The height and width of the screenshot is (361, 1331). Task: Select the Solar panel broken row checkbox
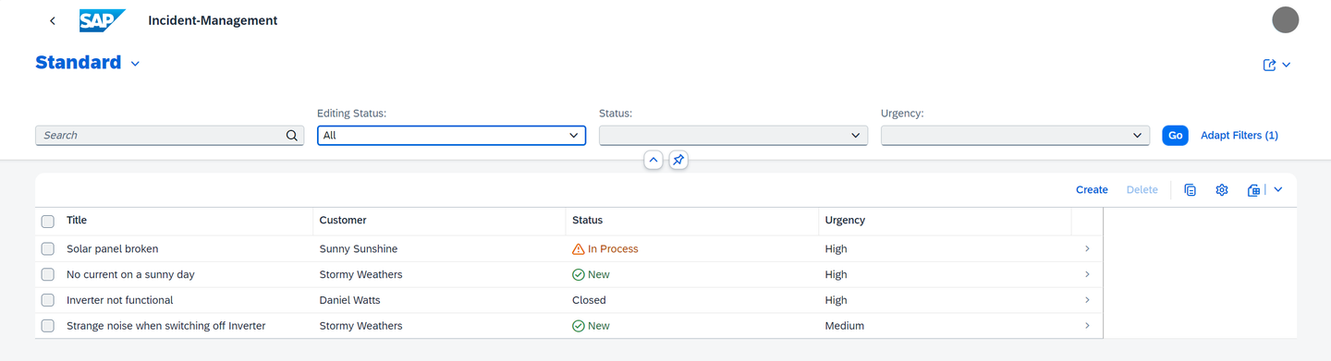point(48,249)
